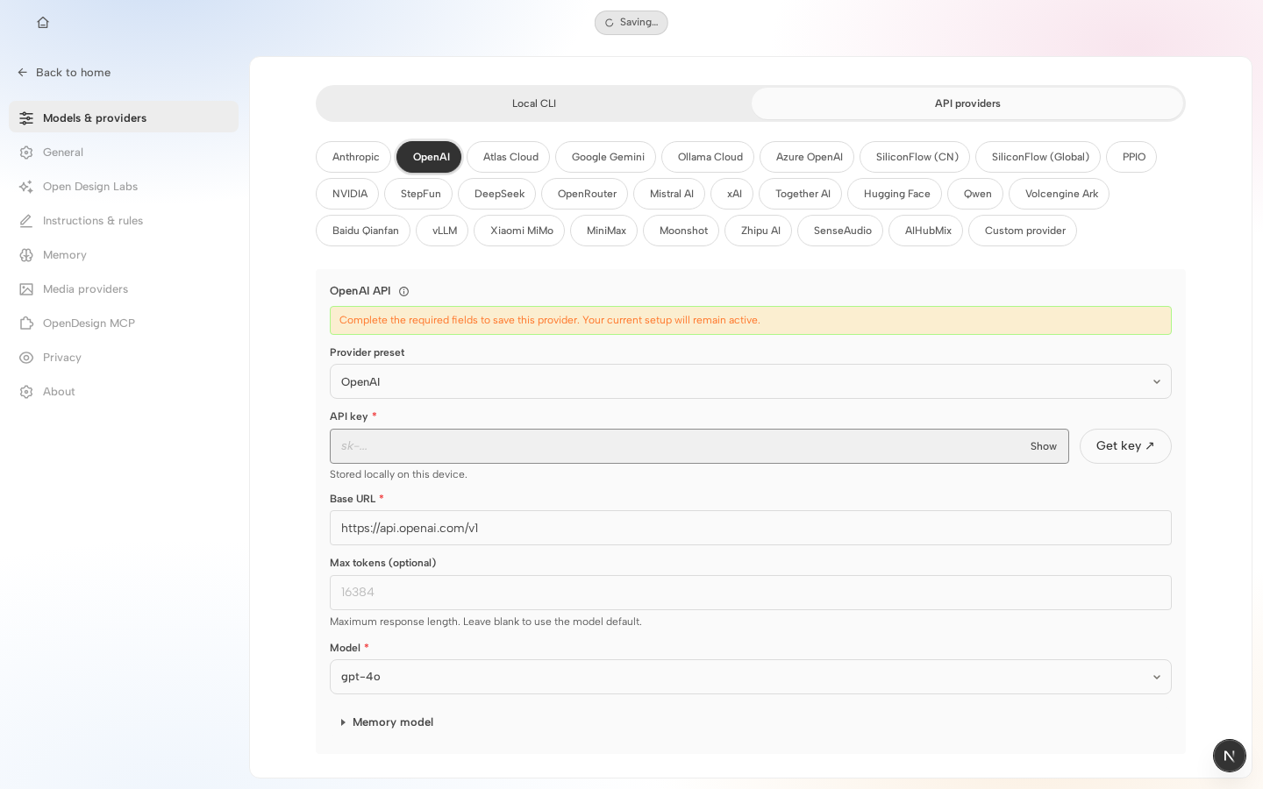1263x789 pixels.
Task: Select the SiliconFlow (Global) provider
Action: (x=1038, y=157)
